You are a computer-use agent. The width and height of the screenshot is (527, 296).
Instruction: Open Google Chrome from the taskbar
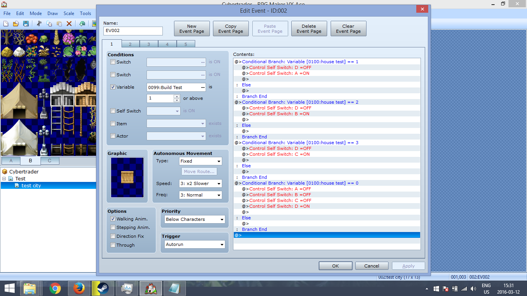(55, 288)
